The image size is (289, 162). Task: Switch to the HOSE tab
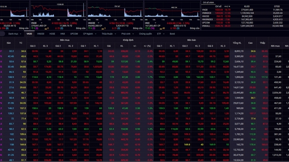(x=52, y=34)
